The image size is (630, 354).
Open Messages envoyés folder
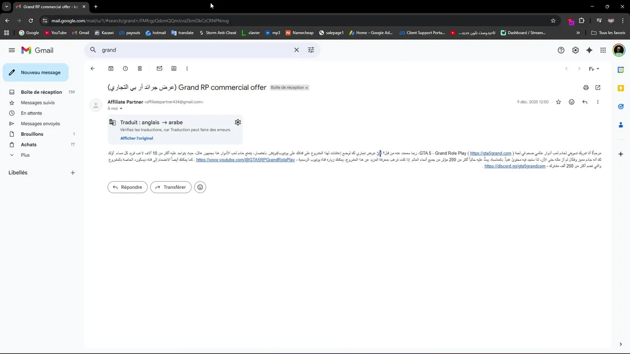point(39,123)
